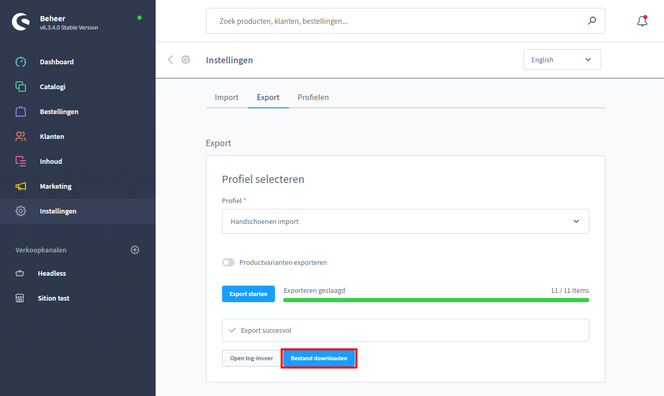Click the Bestand downloaden button
Screen dimensions: 664x396
click(319, 358)
